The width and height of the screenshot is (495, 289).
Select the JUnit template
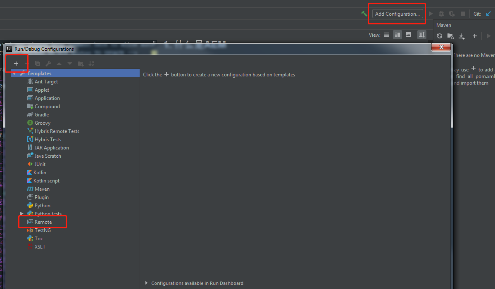coord(40,164)
